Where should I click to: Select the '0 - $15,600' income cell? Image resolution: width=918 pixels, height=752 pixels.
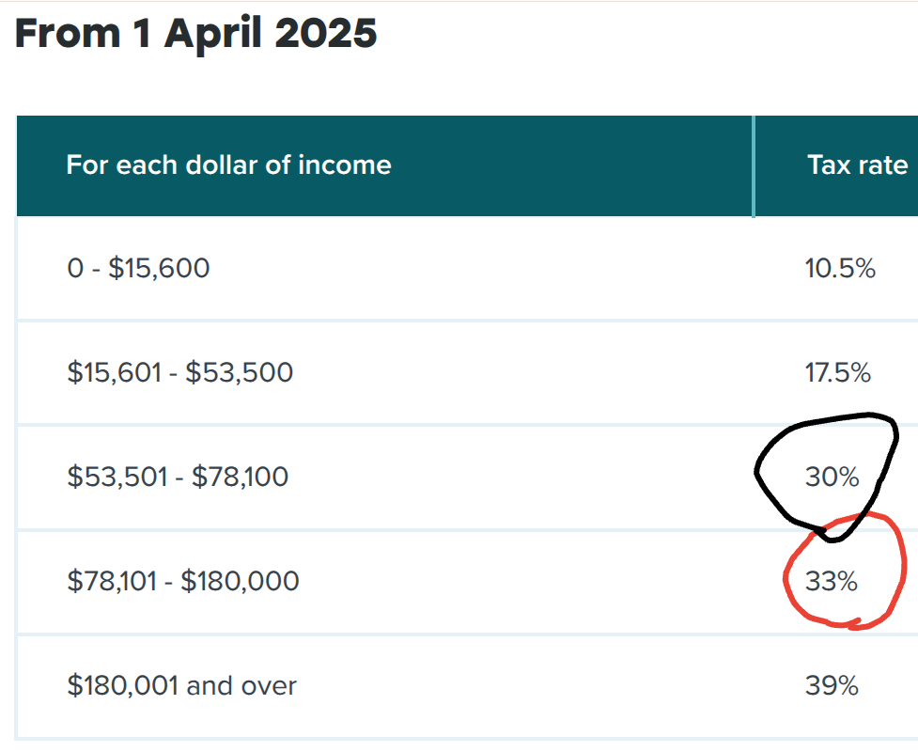138,268
